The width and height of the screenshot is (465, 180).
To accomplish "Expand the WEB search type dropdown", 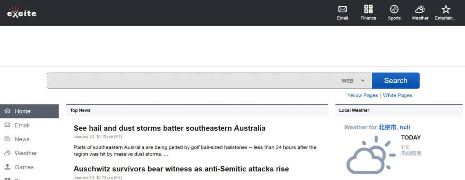I will [x=353, y=81].
